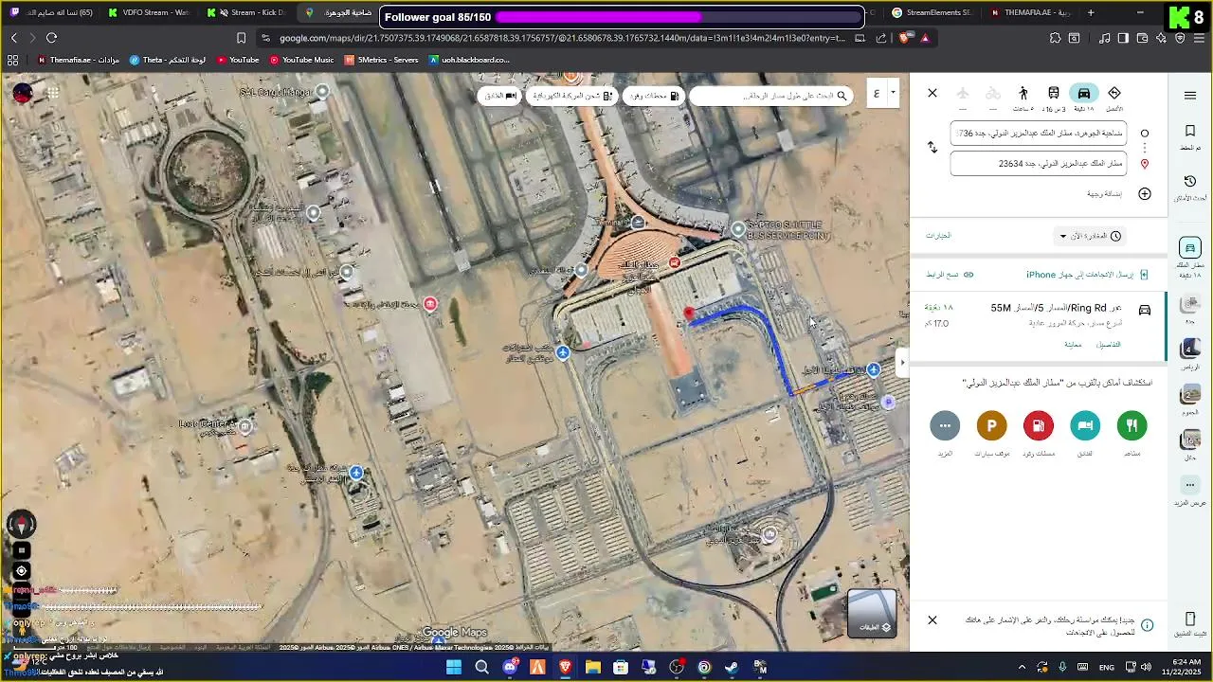Click the send directions to iPhone link
Viewport: 1213px width, 682px height.
(x=1087, y=275)
